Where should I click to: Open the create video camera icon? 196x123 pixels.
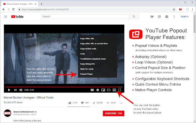pyautogui.click(x=152, y=17)
